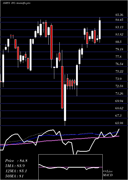Select the 83.13 price axis label
The height and width of the screenshot is (180, 128).
coord(119,27)
